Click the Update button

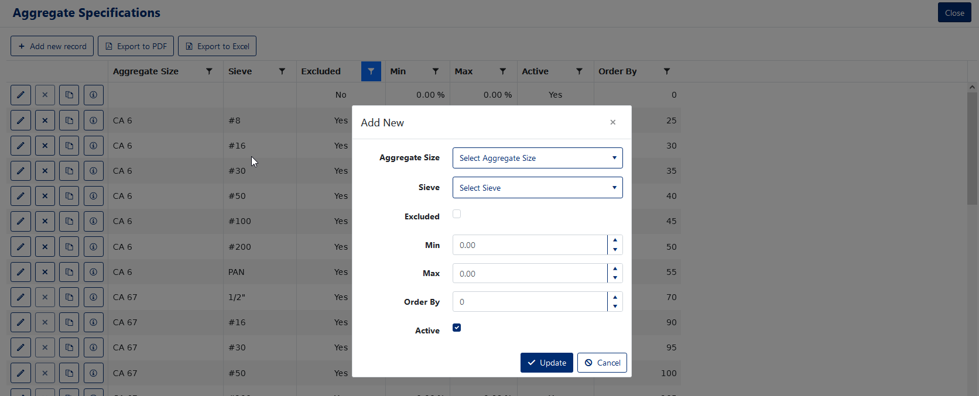pyautogui.click(x=547, y=363)
